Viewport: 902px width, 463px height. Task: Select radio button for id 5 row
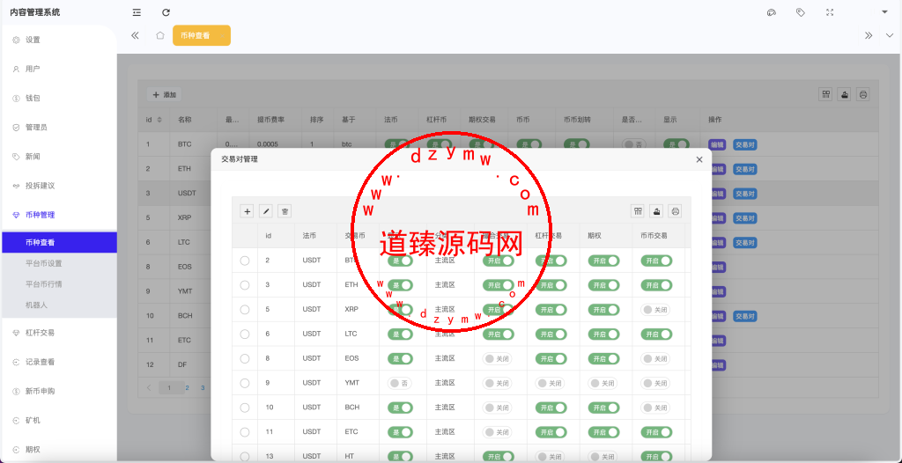coord(245,310)
